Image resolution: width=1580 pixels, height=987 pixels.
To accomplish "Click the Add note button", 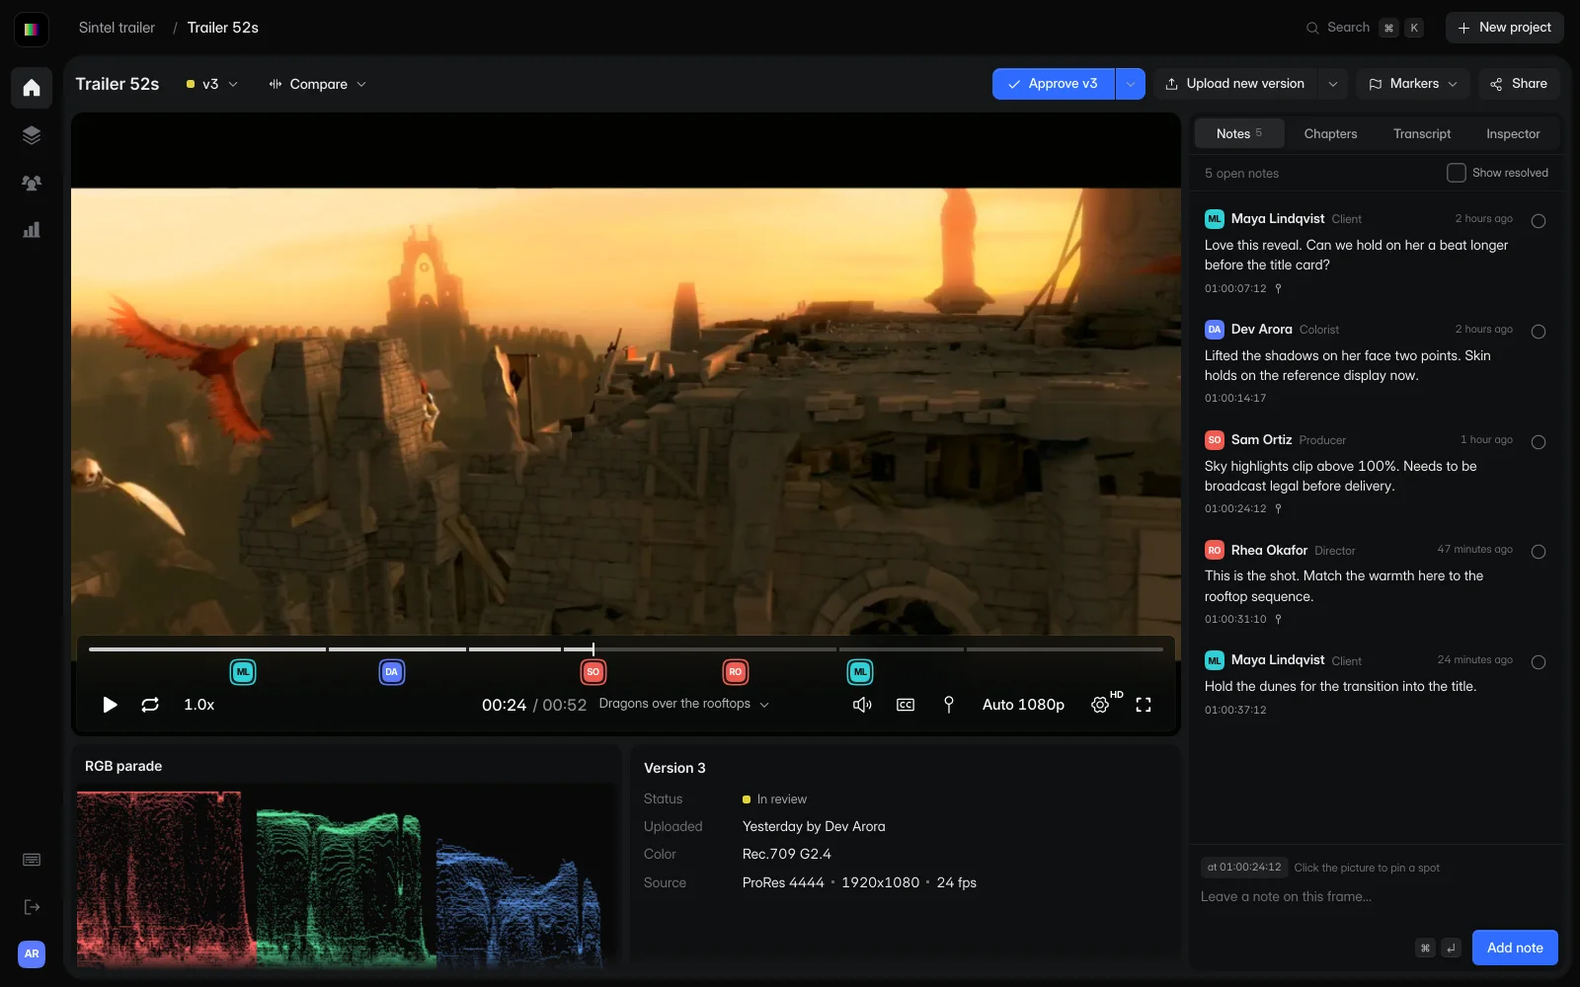I will tap(1515, 948).
